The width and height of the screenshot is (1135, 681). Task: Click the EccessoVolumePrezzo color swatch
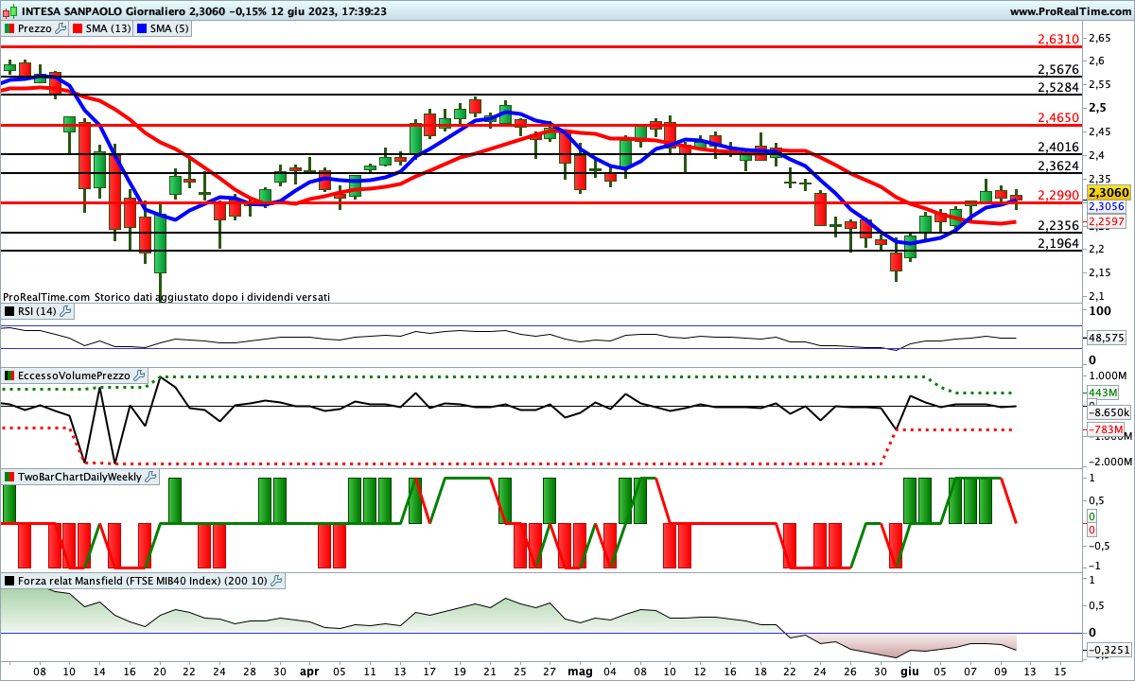9,375
